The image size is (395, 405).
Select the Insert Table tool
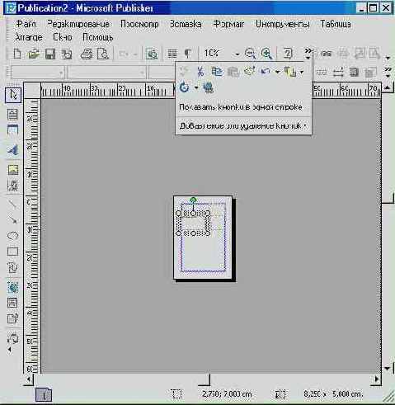pyautogui.click(x=12, y=130)
